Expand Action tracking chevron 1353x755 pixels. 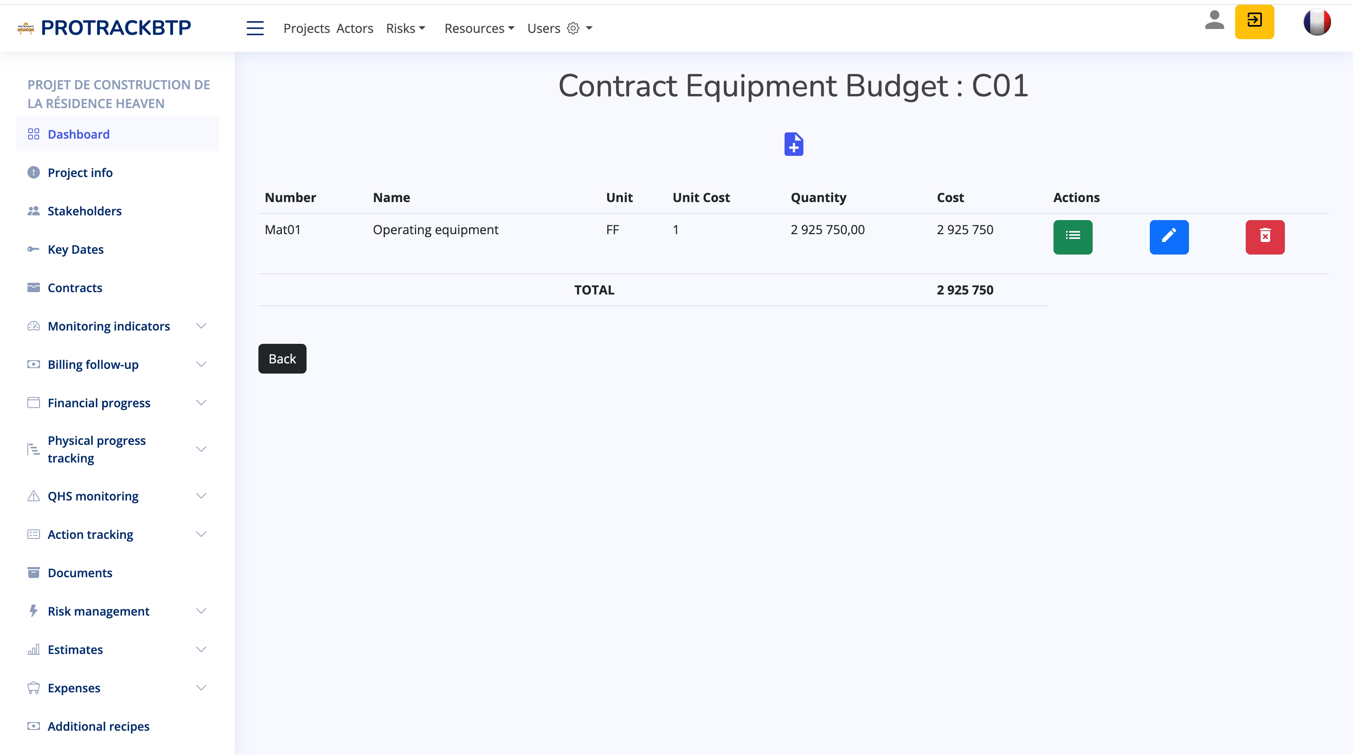(201, 534)
